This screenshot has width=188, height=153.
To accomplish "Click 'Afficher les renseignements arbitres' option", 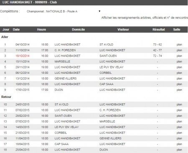I will (145, 18).
